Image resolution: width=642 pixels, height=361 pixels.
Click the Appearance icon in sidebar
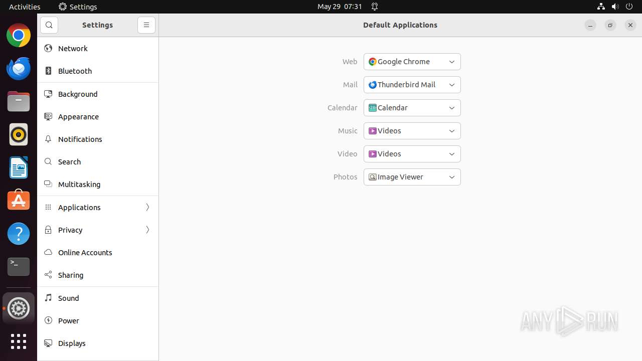pyautogui.click(x=48, y=117)
